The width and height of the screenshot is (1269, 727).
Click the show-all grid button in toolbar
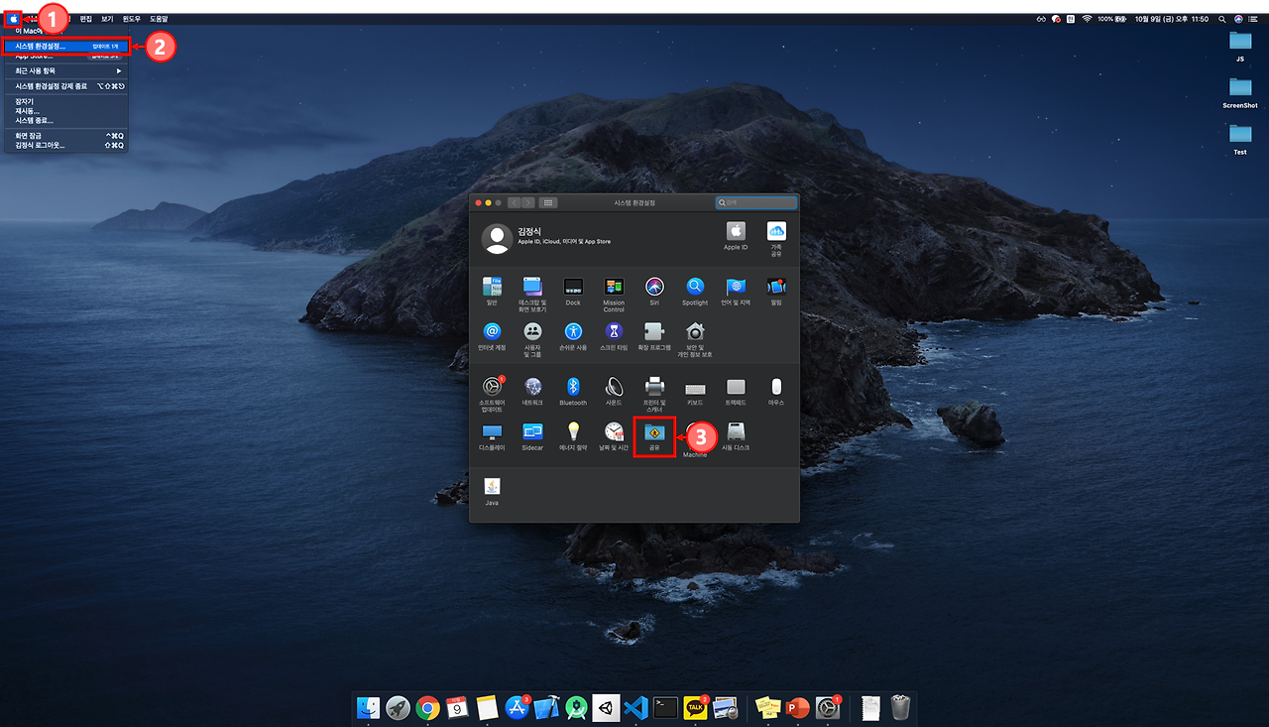[x=548, y=202]
